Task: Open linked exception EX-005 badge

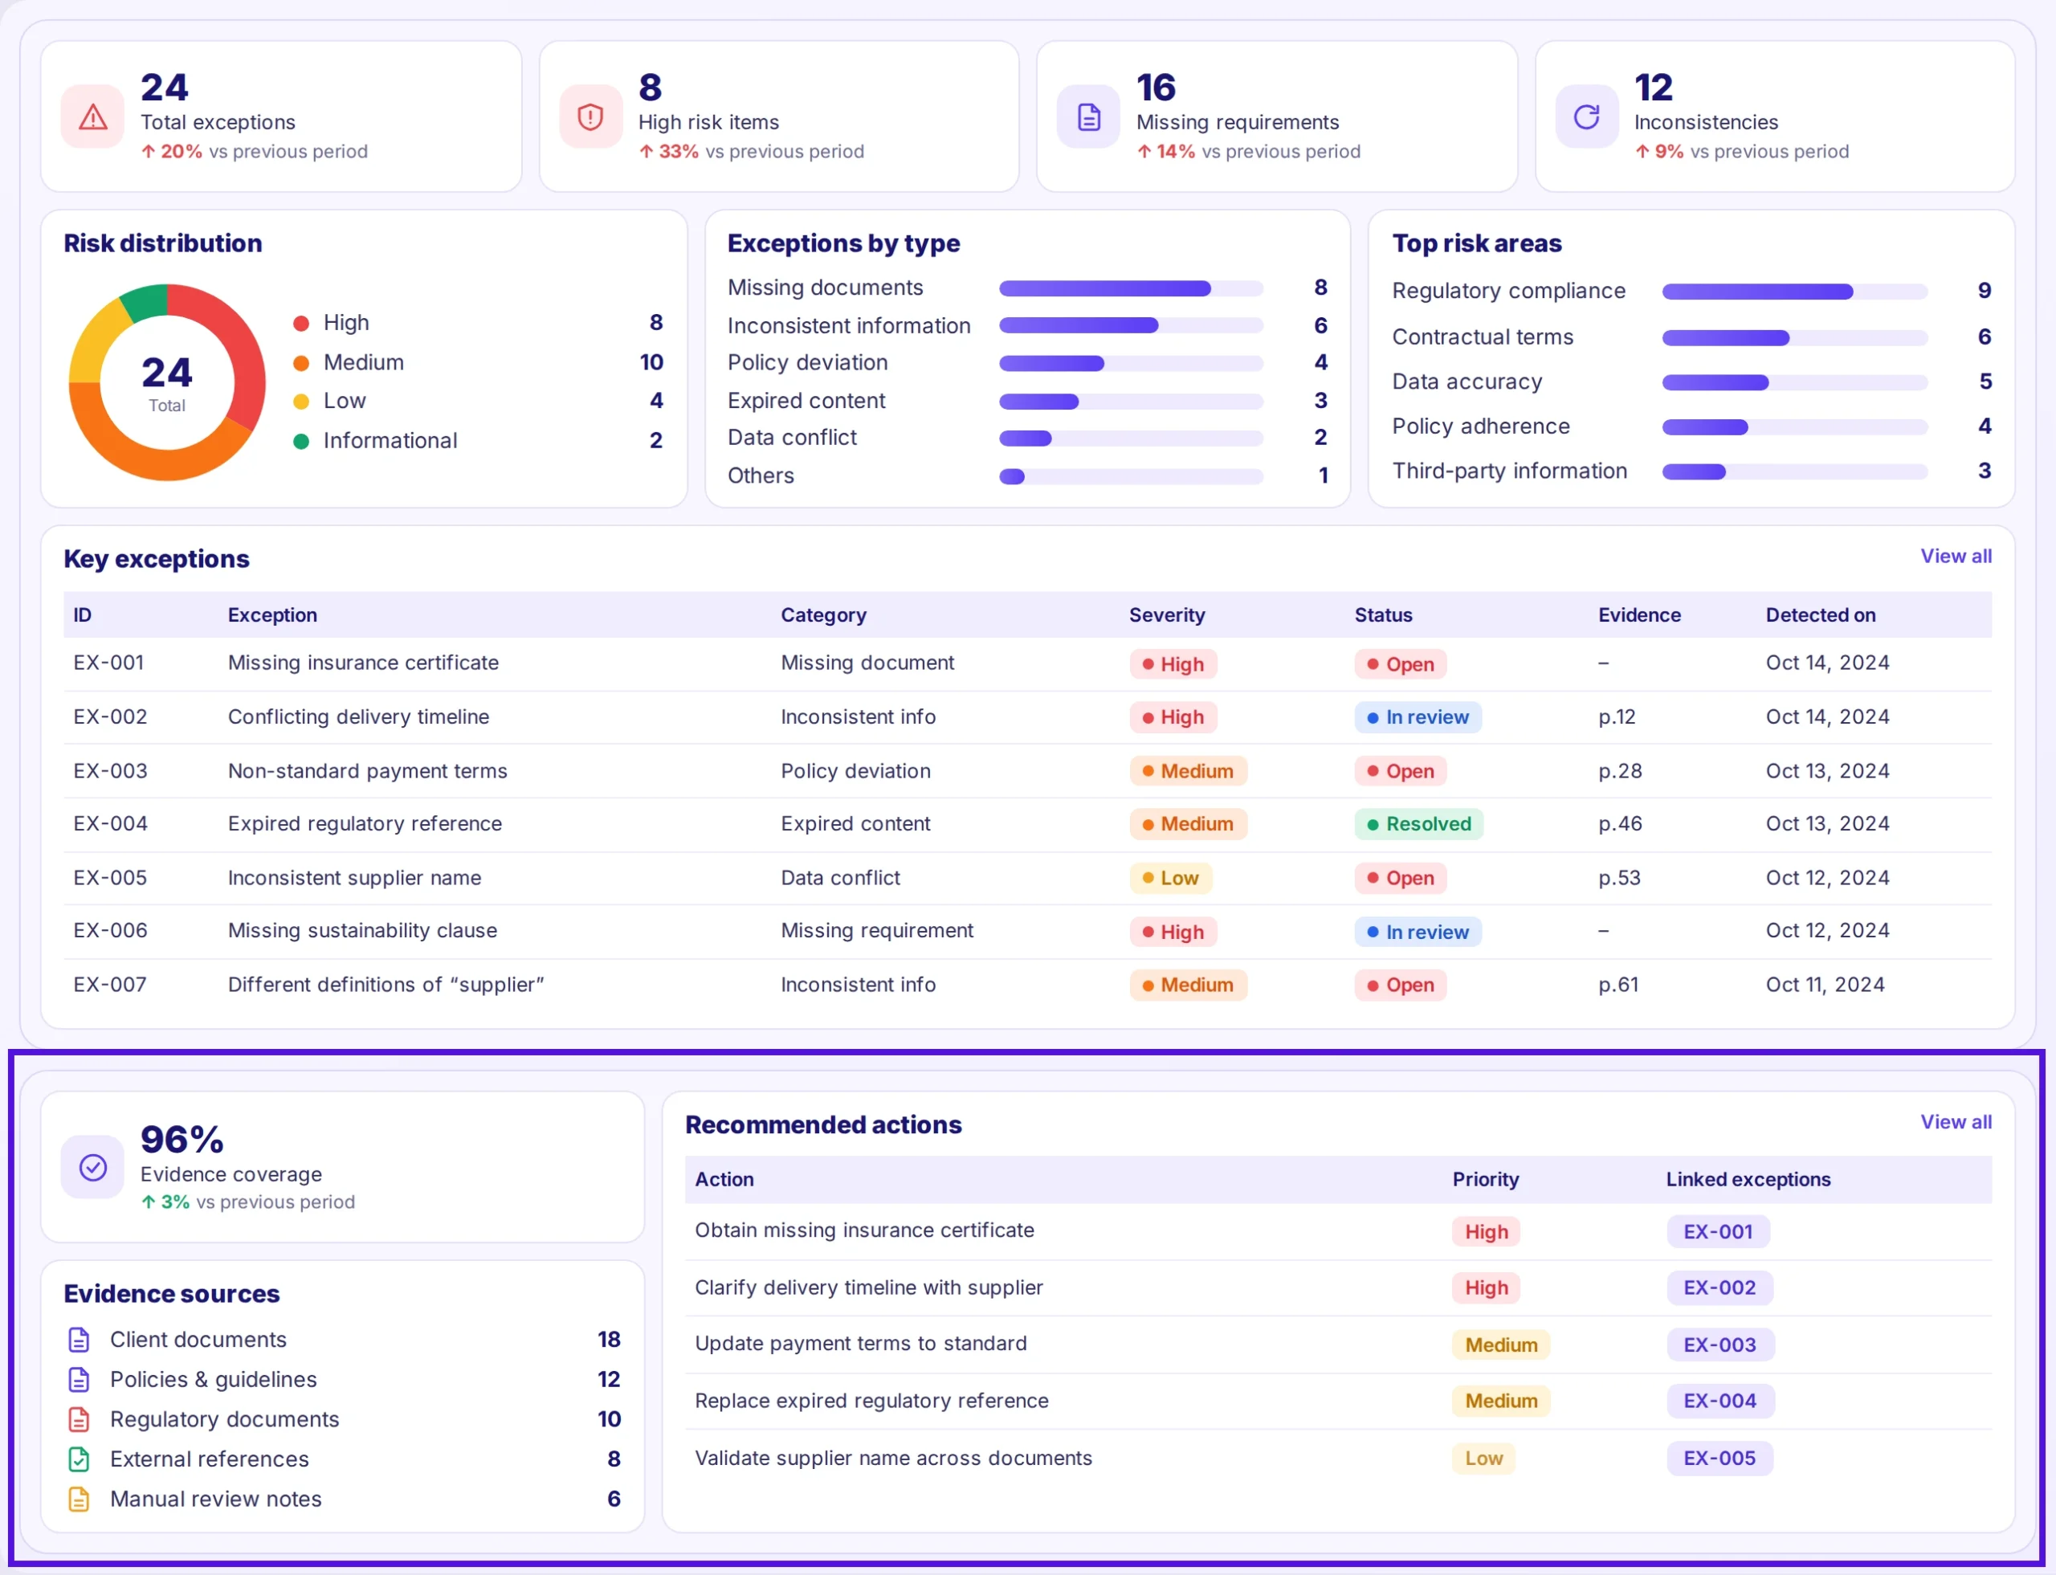Action: pos(1719,1459)
